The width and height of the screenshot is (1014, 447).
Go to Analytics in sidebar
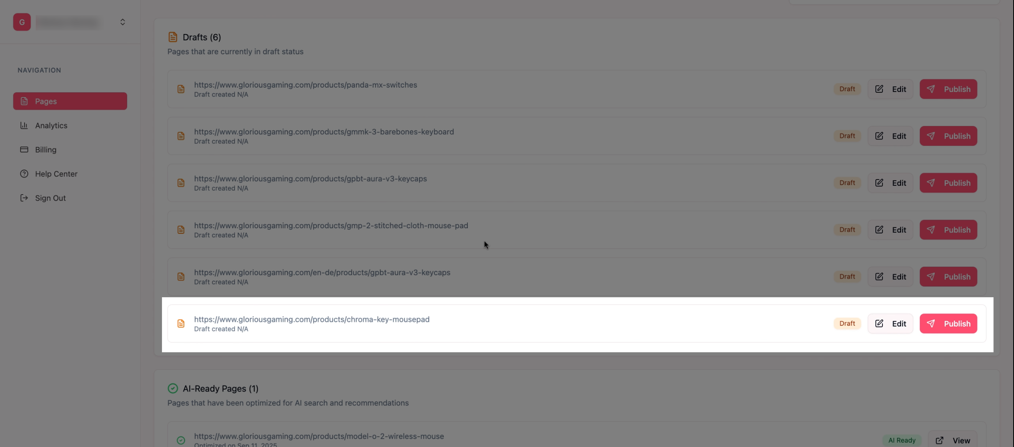click(51, 126)
